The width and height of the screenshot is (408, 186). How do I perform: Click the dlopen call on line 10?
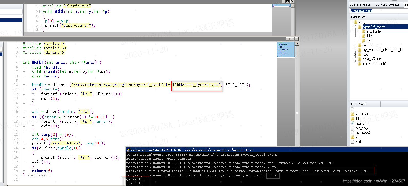point(59,85)
